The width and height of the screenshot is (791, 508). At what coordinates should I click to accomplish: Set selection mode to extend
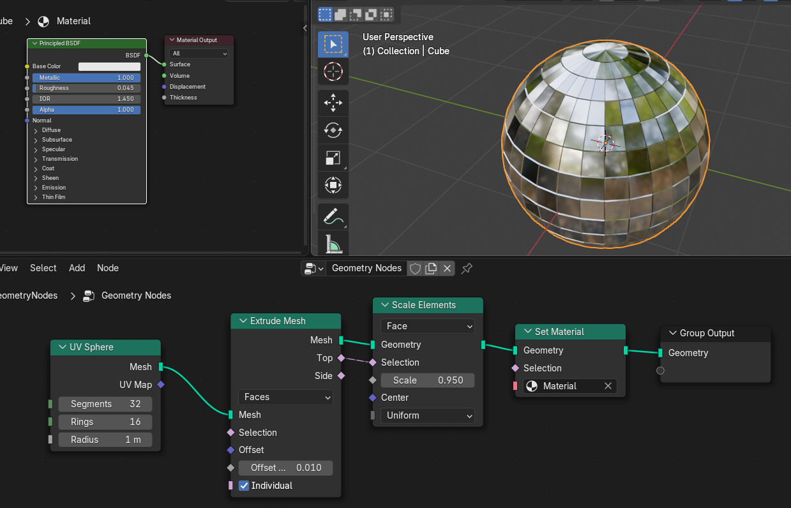point(340,14)
